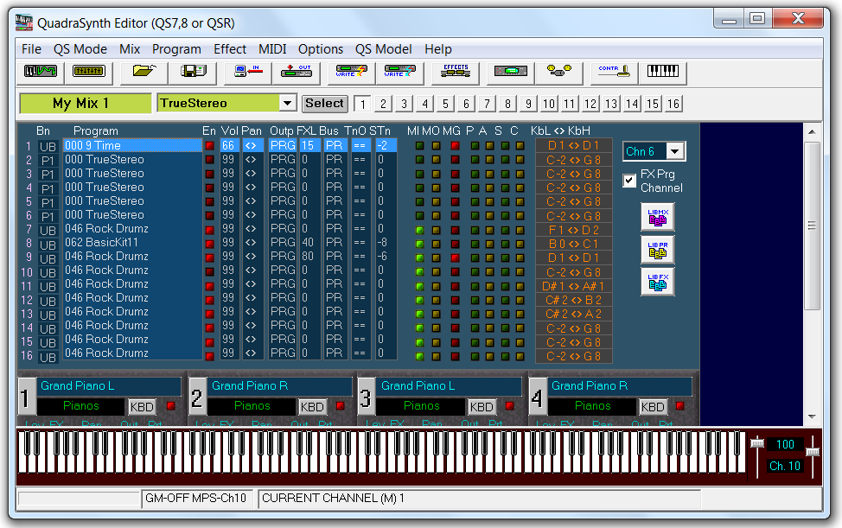
Task: Click the MIDI IN receive icon
Action: coord(246,73)
